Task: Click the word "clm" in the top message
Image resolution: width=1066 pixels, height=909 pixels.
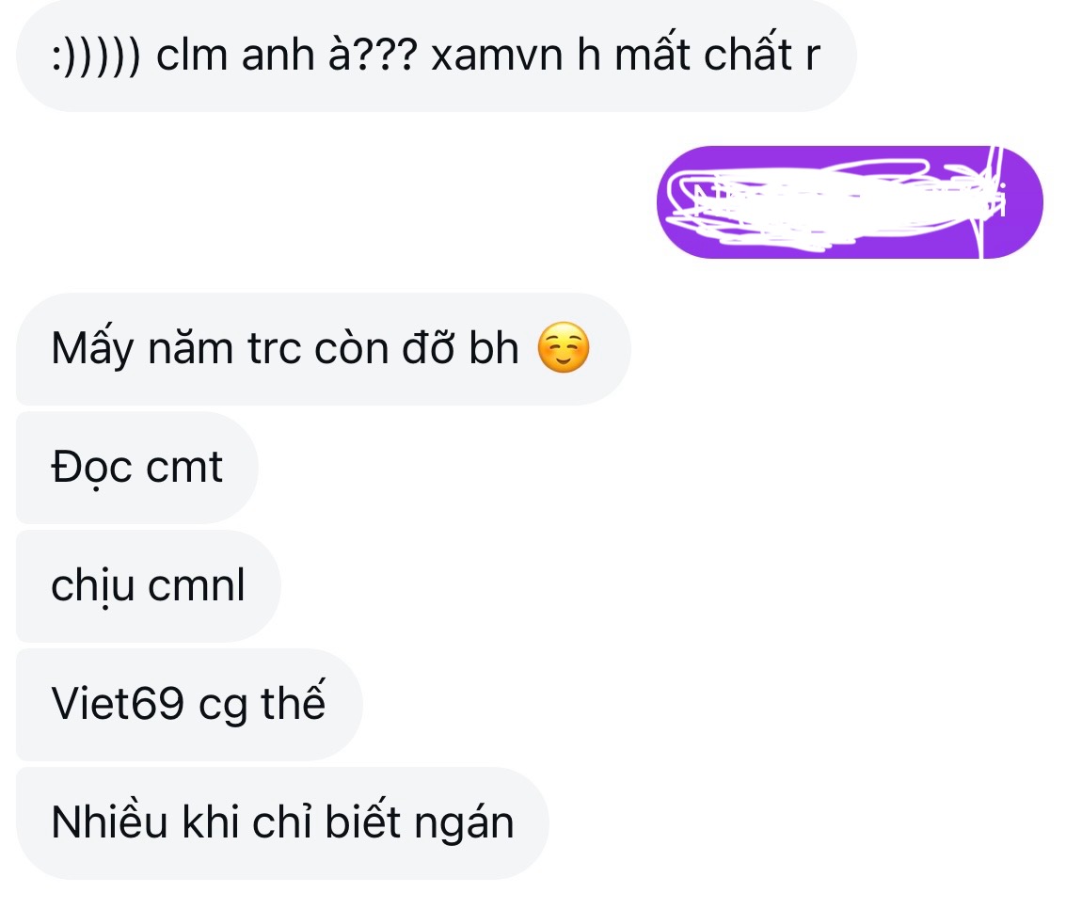Action: 192,55
